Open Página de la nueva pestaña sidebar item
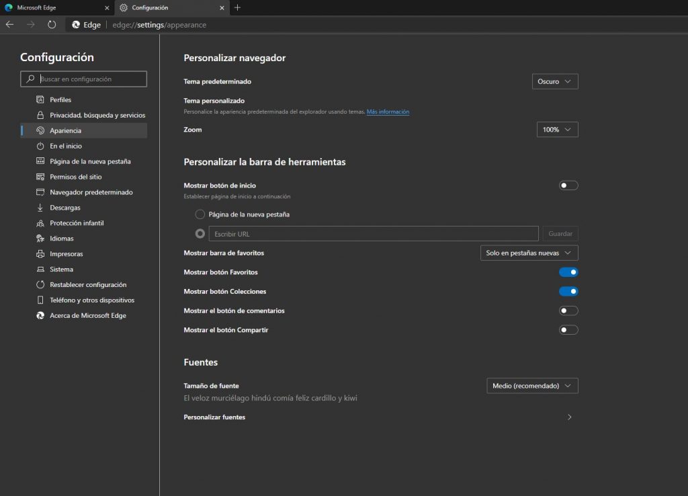Screen dimensions: 688x496 pyautogui.click(x=83, y=161)
